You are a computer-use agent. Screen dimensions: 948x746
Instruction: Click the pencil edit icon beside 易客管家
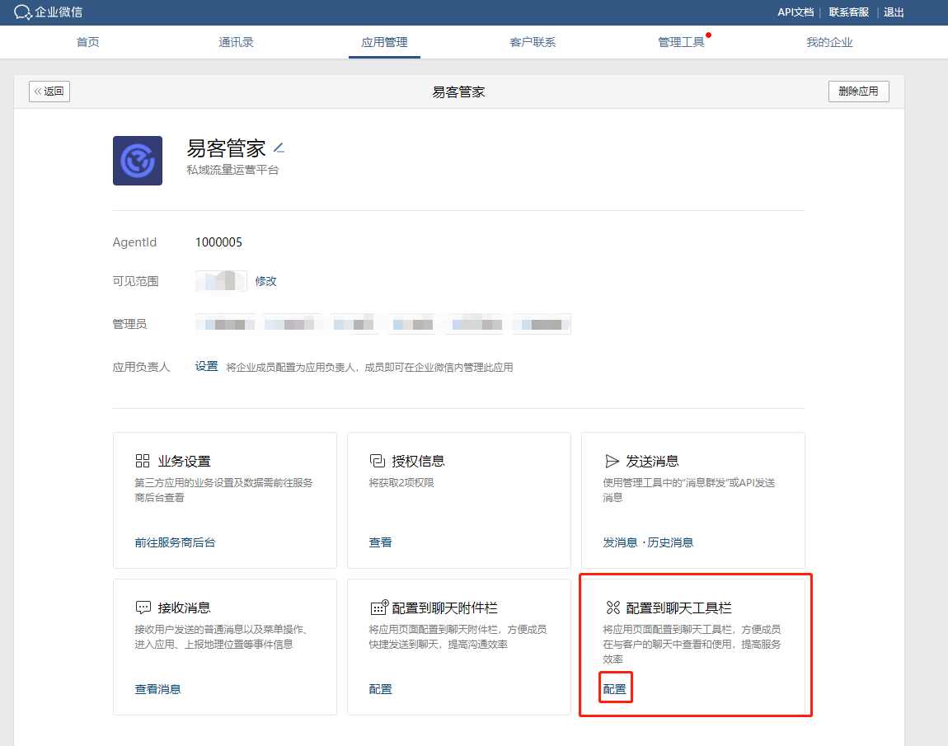279,148
